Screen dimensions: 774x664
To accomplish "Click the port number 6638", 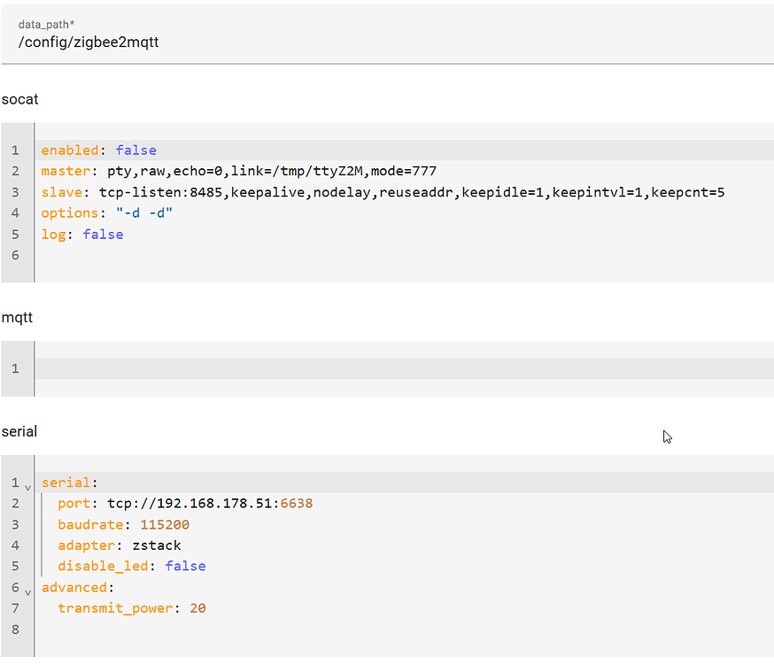I will [296, 504].
